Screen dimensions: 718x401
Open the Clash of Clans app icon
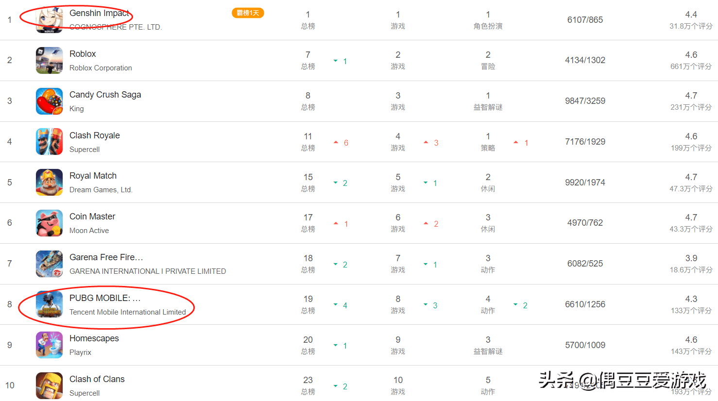click(x=49, y=385)
